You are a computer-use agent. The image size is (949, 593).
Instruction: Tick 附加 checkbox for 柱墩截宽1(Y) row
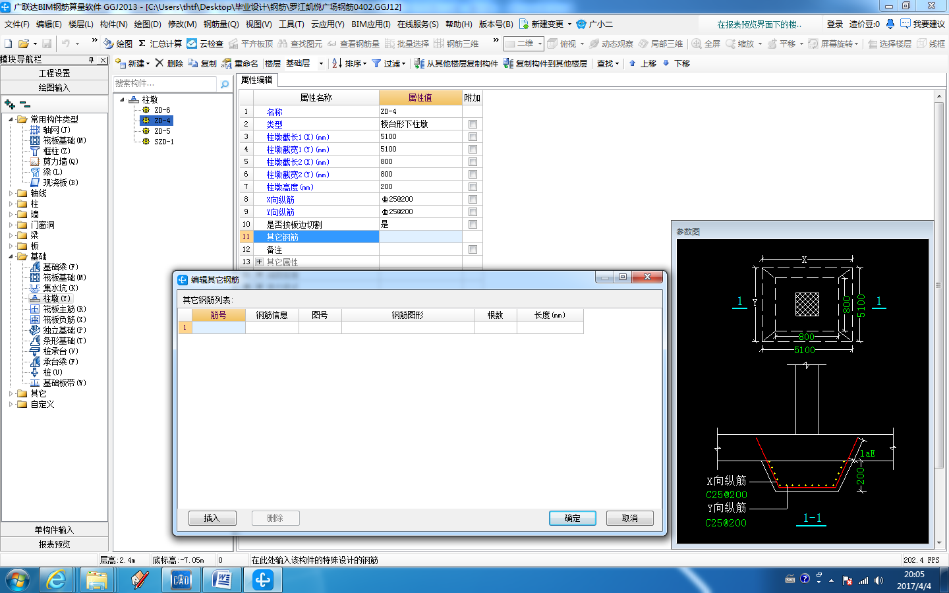(473, 149)
